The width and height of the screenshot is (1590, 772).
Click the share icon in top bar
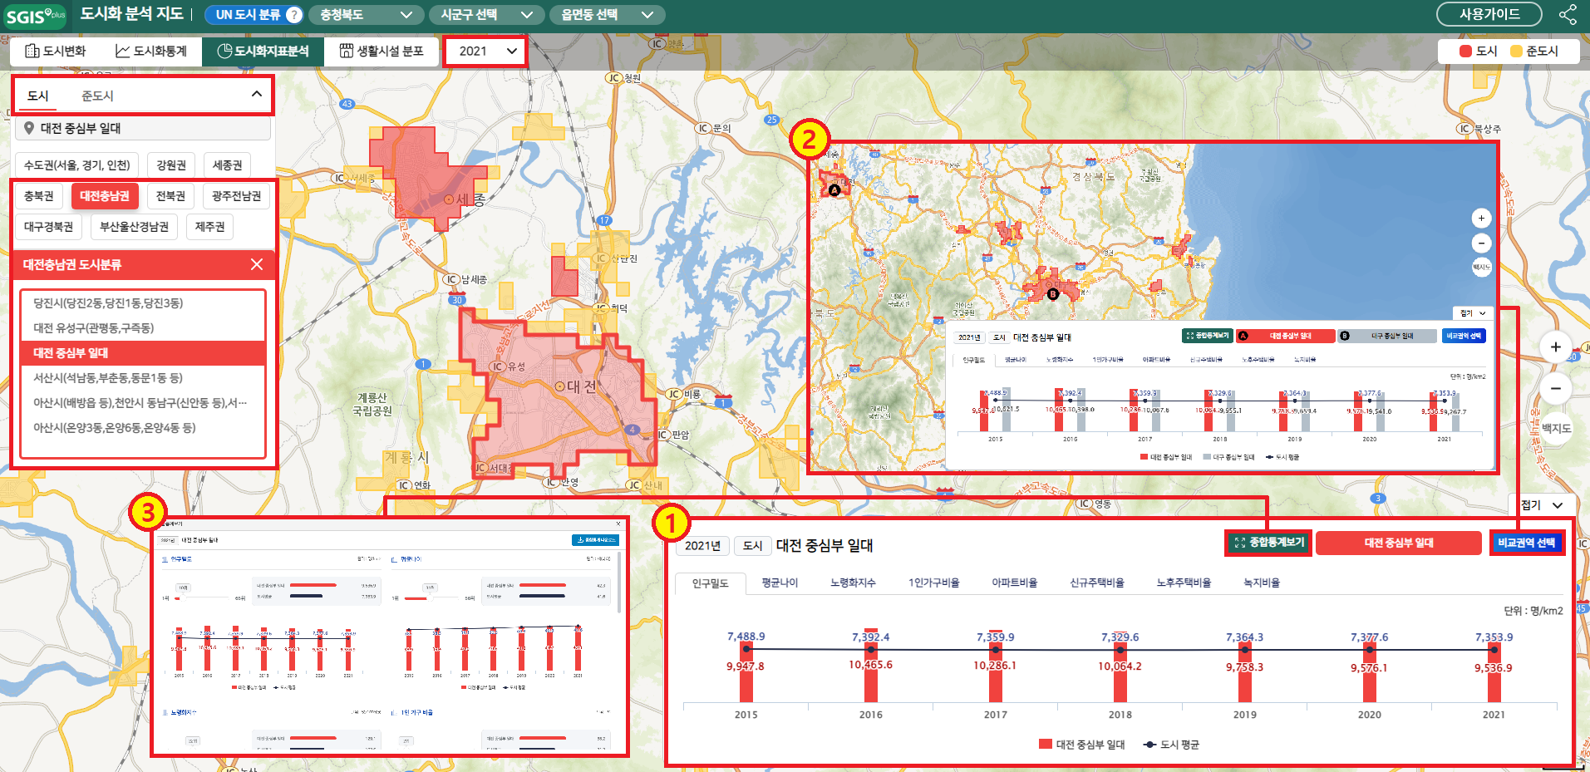[x=1567, y=15]
